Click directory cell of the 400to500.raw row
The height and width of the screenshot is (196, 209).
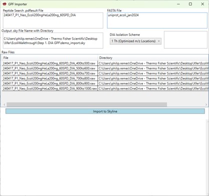coord(153,63)
